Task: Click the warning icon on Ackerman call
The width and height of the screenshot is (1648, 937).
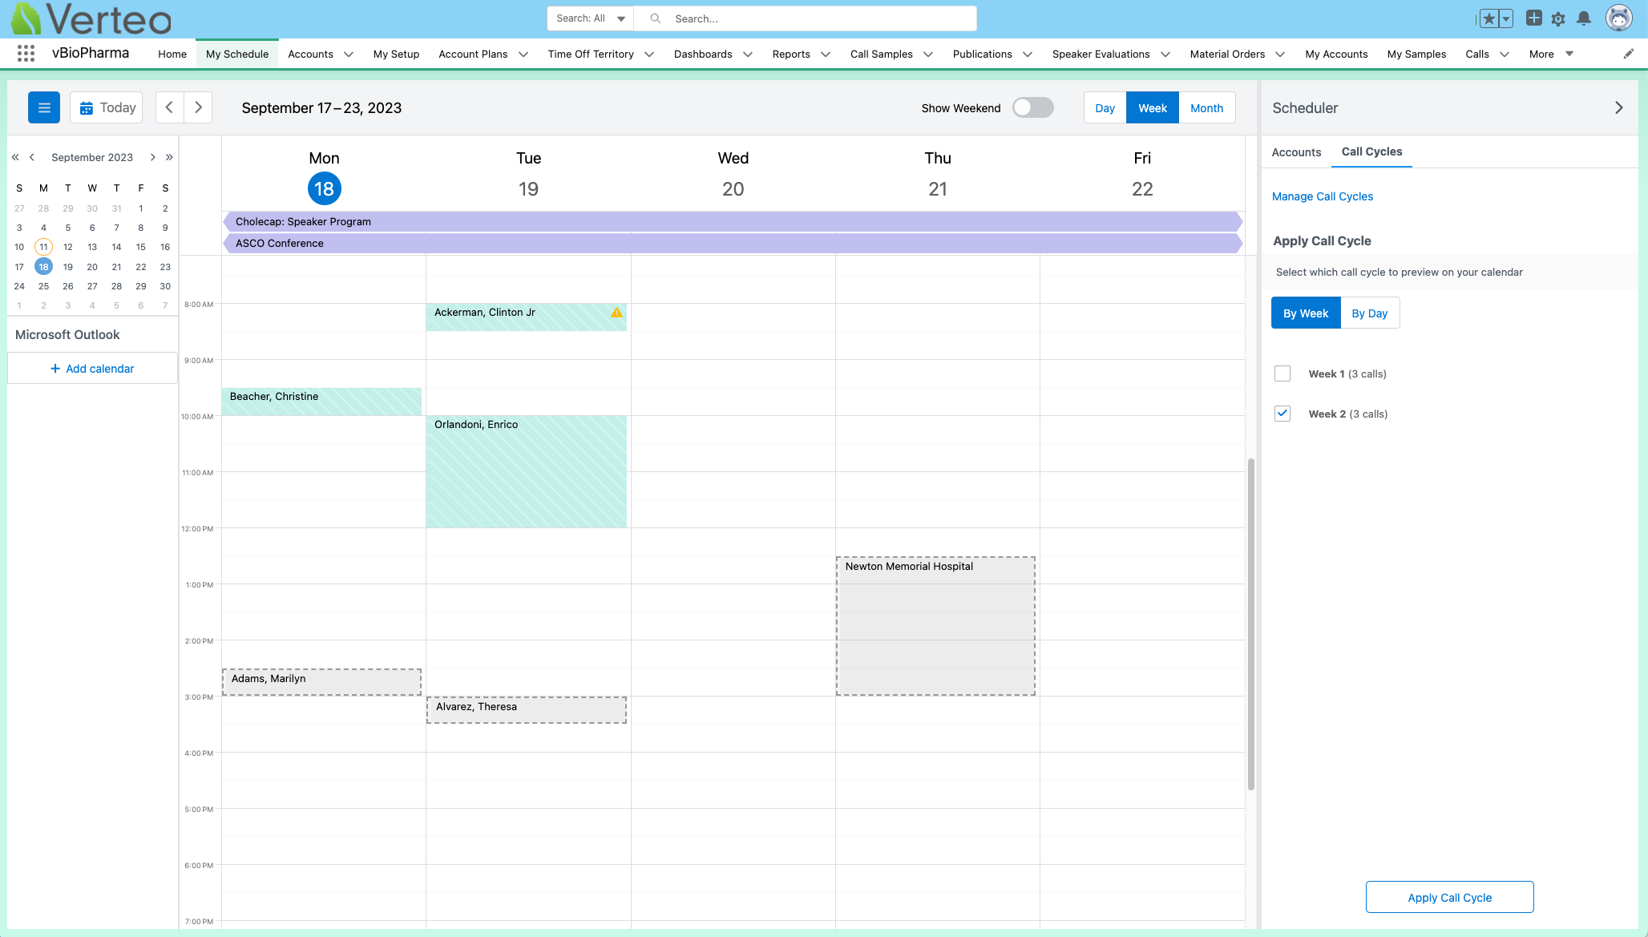Action: (616, 313)
